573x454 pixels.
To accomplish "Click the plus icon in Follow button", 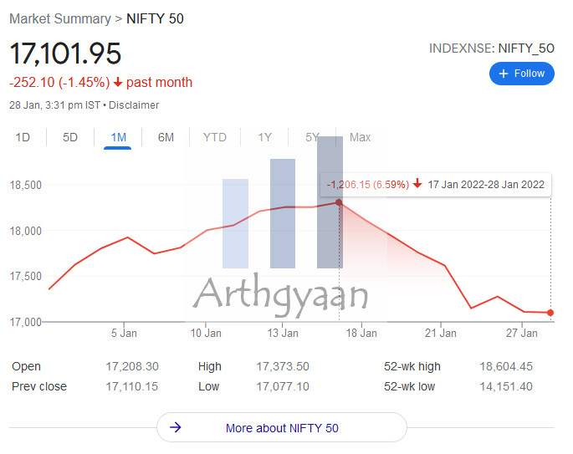I will pos(504,74).
